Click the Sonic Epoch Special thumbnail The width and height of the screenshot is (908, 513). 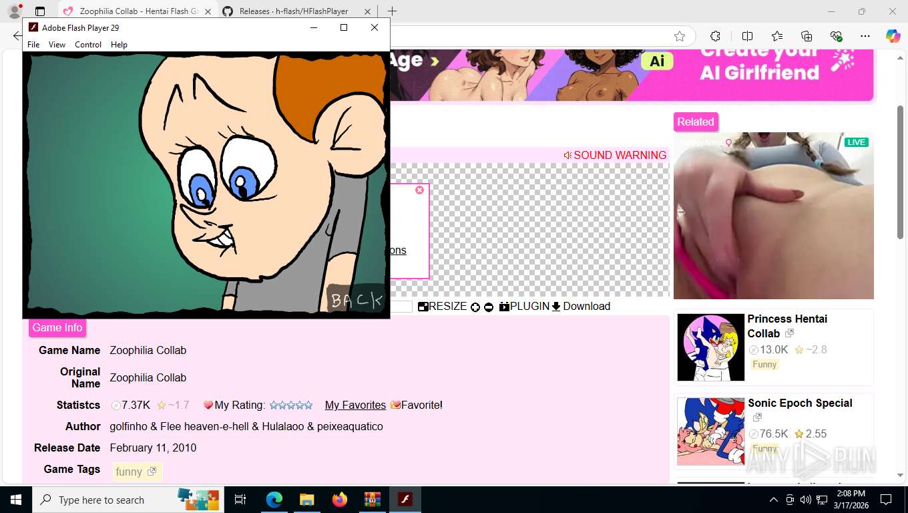coord(710,432)
